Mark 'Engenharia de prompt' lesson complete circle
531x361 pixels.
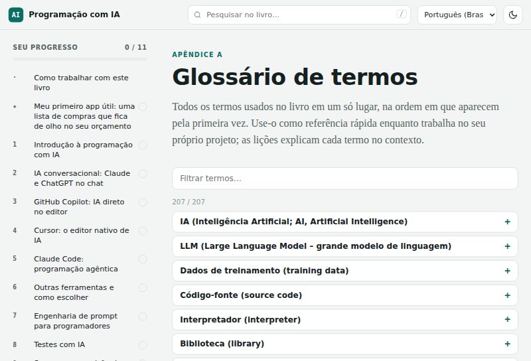click(143, 317)
